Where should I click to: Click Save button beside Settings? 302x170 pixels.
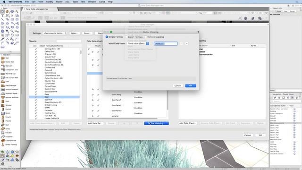tap(87, 33)
